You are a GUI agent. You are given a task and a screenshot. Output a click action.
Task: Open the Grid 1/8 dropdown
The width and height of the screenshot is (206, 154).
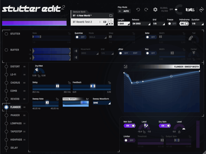159,24
